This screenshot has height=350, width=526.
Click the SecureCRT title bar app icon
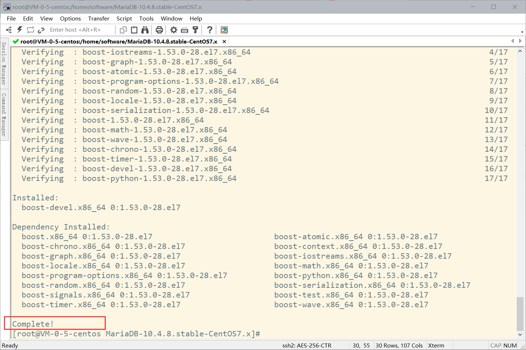tap(7, 7)
